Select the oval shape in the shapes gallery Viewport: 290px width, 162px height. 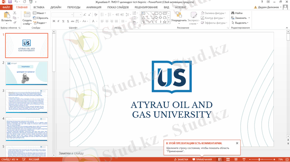point(160,13)
